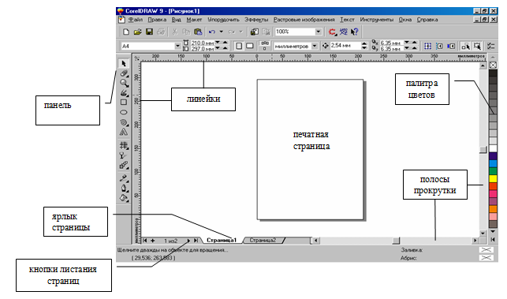Screen dimensions: 507x299
Task: Click the Import icon
Action: point(255,32)
